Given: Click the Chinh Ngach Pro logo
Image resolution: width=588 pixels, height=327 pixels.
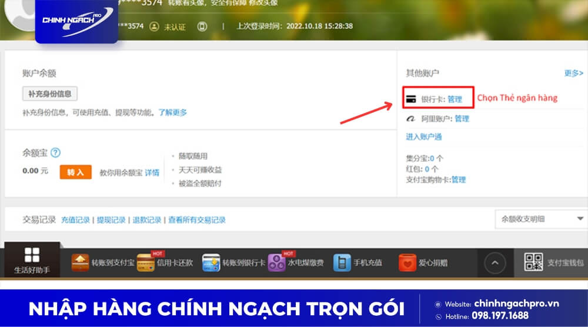Looking at the screenshot, I should [x=77, y=21].
